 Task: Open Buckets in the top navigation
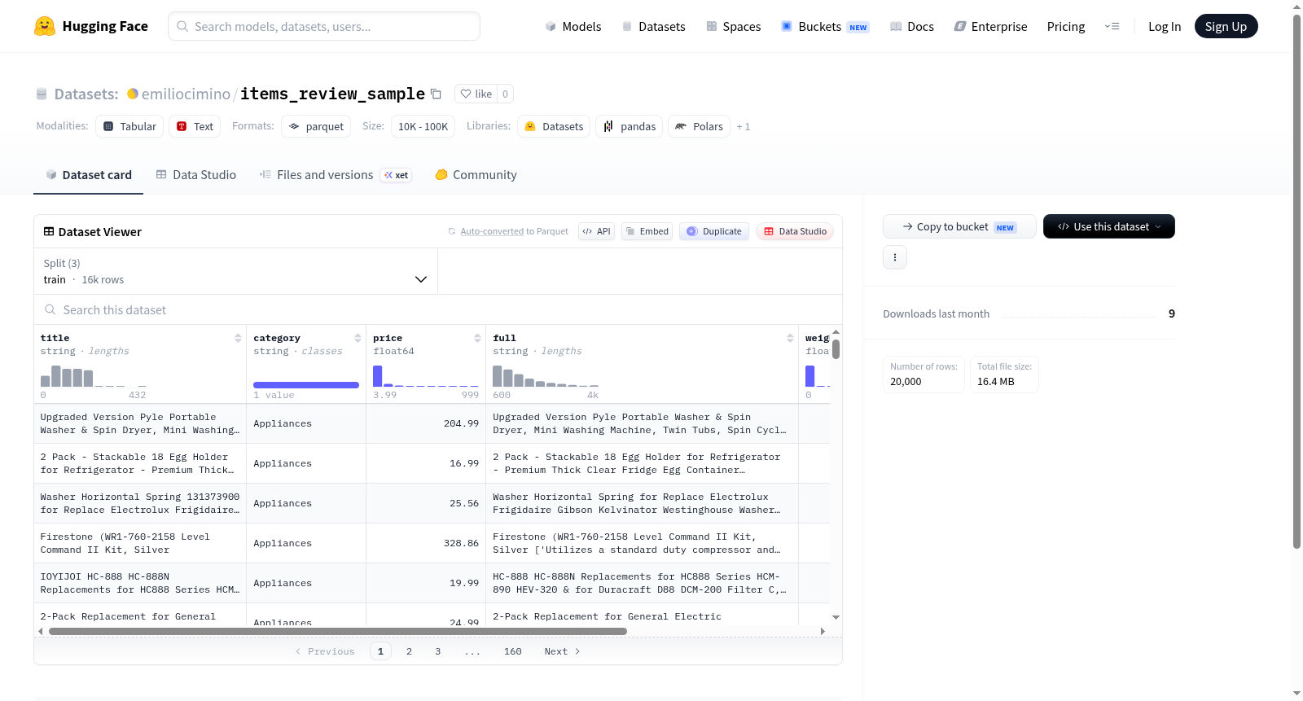(825, 26)
